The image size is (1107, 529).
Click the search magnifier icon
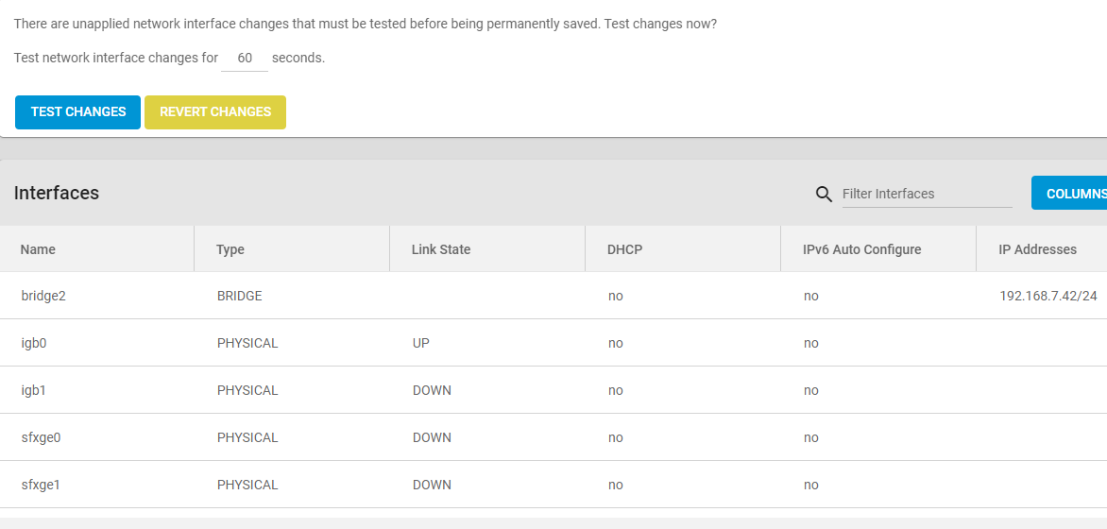tap(824, 195)
